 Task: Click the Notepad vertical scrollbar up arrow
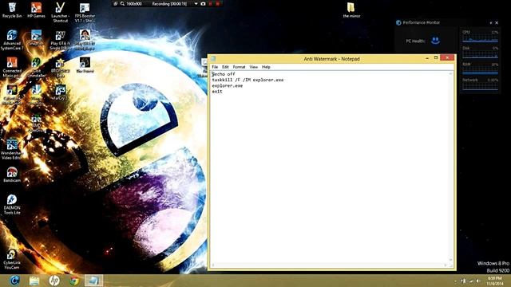[x=450, y=74]
